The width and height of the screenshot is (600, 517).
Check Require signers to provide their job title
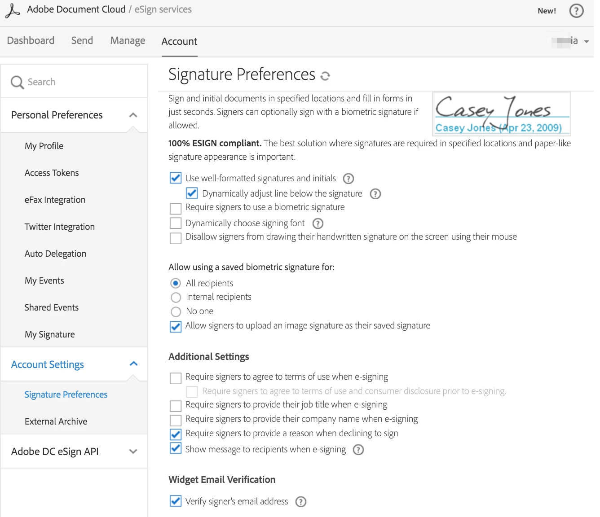pyautogui.click(x=176, y=406)
